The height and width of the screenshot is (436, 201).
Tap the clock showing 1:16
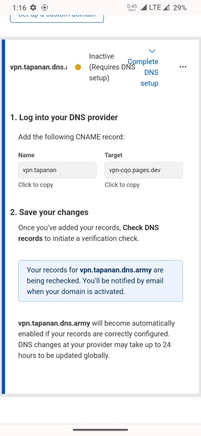point(19,7)
